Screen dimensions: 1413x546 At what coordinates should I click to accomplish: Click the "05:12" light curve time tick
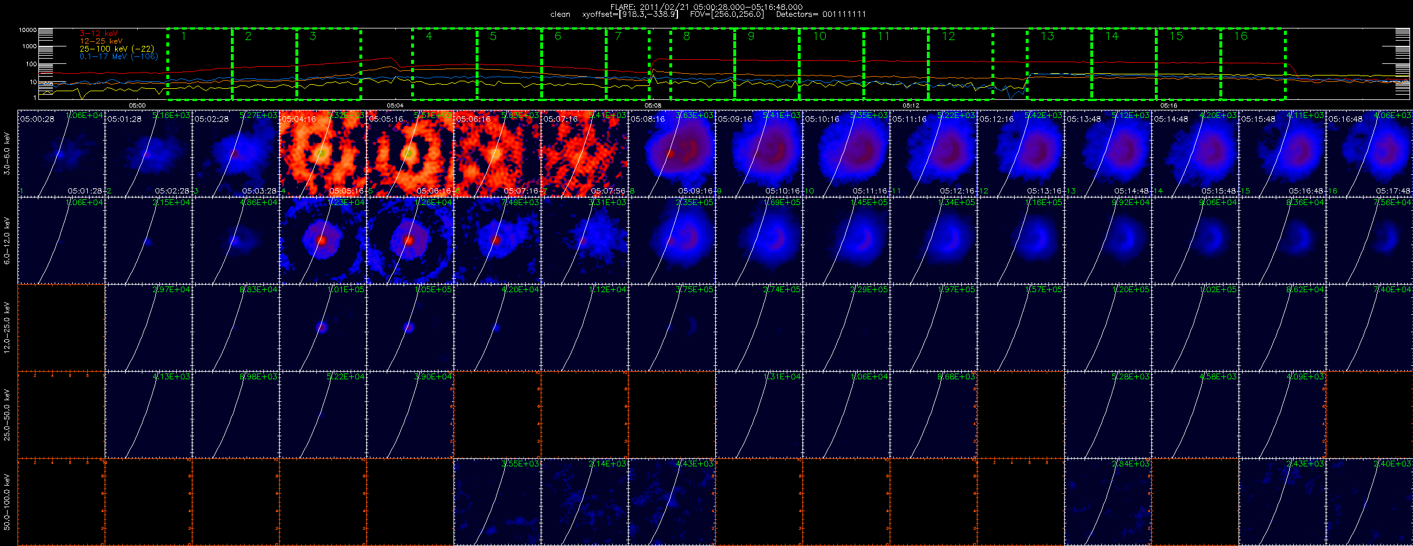click(x=911, y=106)
